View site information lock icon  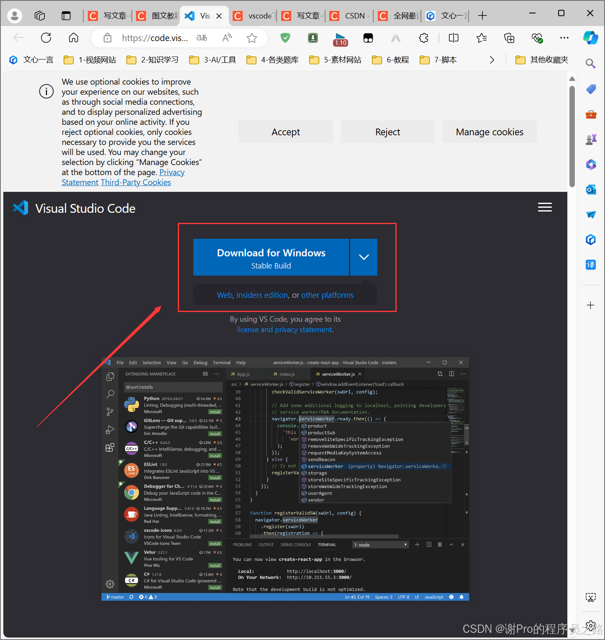108,38
